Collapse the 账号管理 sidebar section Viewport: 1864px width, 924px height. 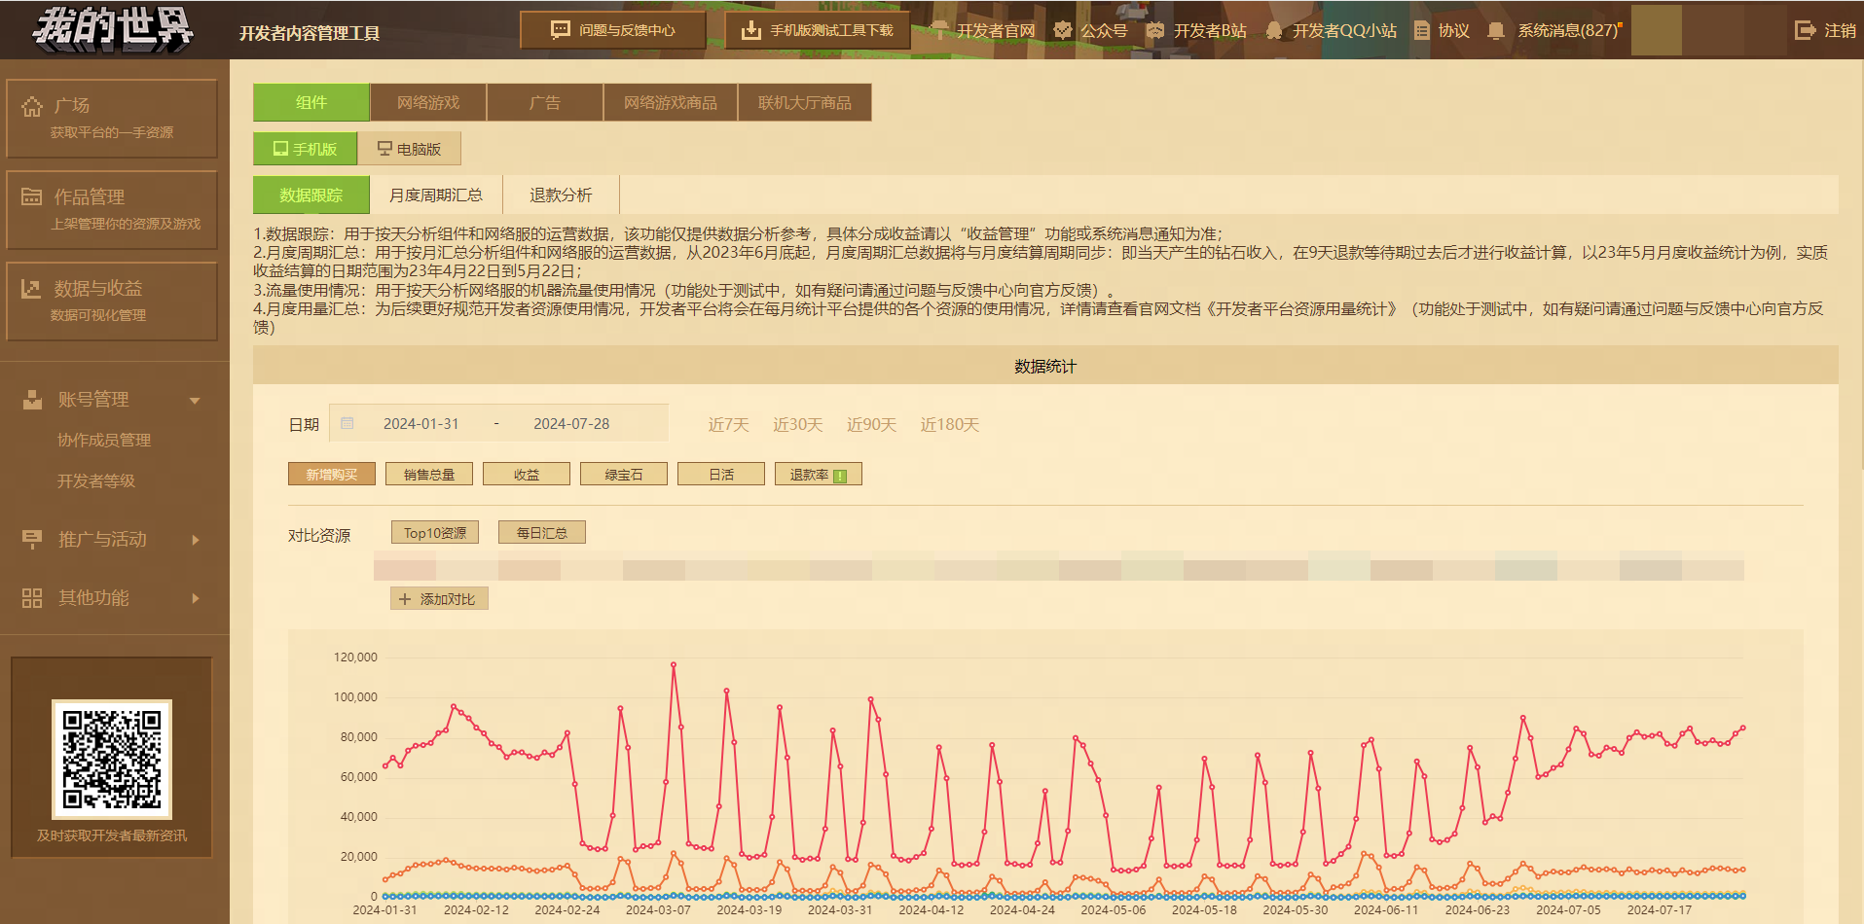pyautogui.click(x=195, y=400)
